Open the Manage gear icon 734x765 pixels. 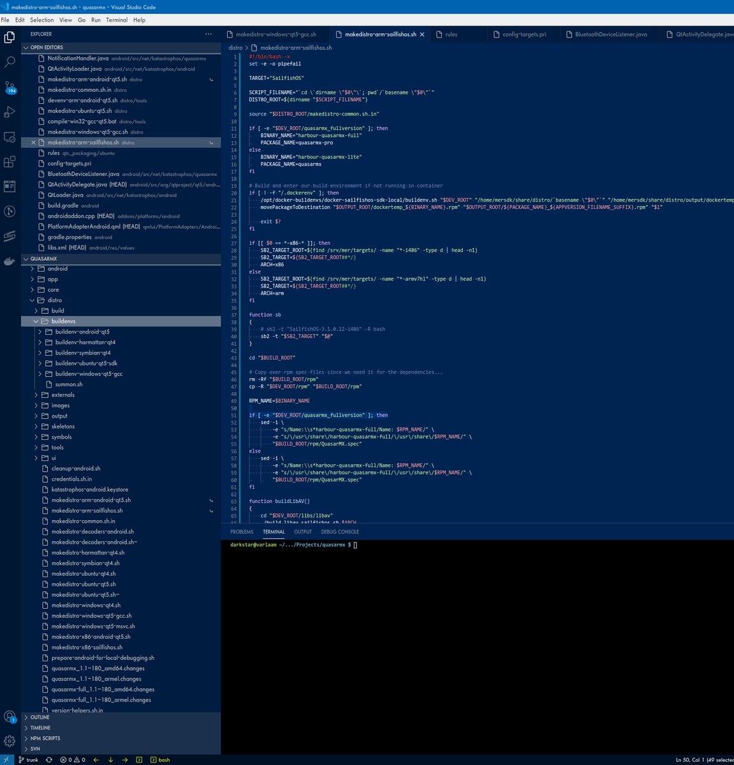(10, 741)
